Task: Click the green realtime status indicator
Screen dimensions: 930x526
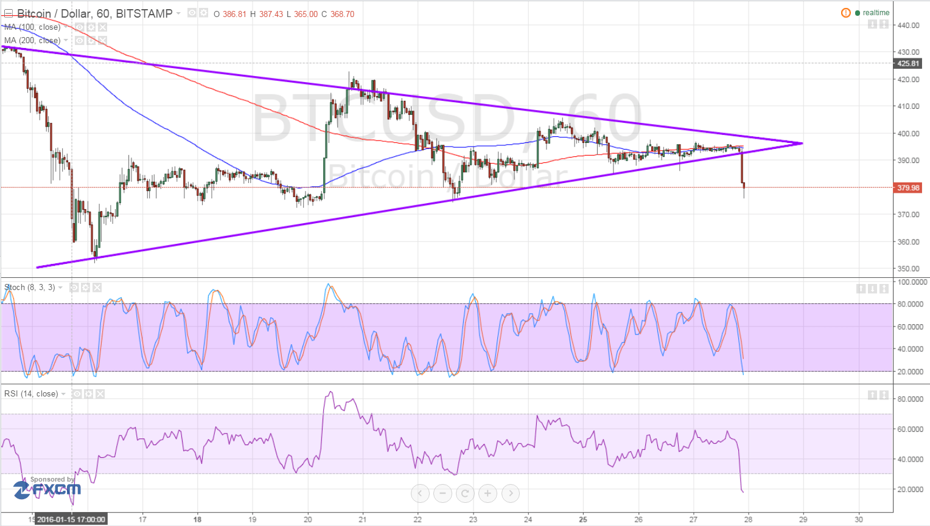Action: pos(872,13)
